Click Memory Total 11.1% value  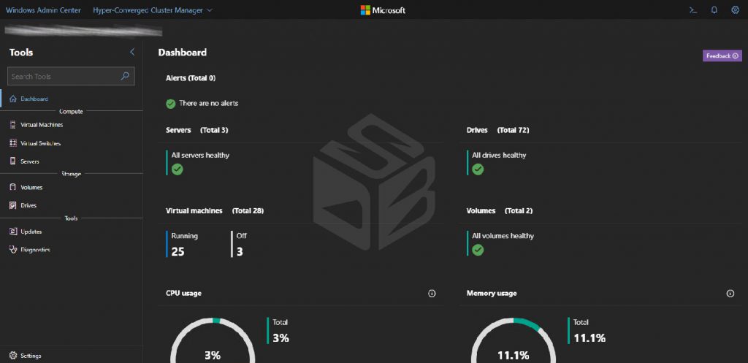589,337
